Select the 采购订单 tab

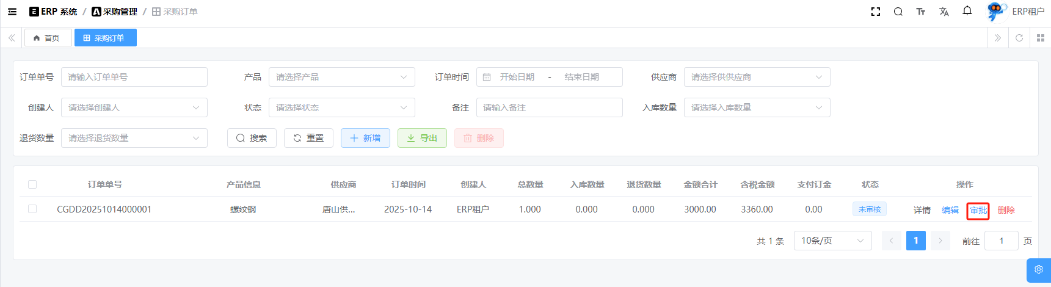pos(105,38)
